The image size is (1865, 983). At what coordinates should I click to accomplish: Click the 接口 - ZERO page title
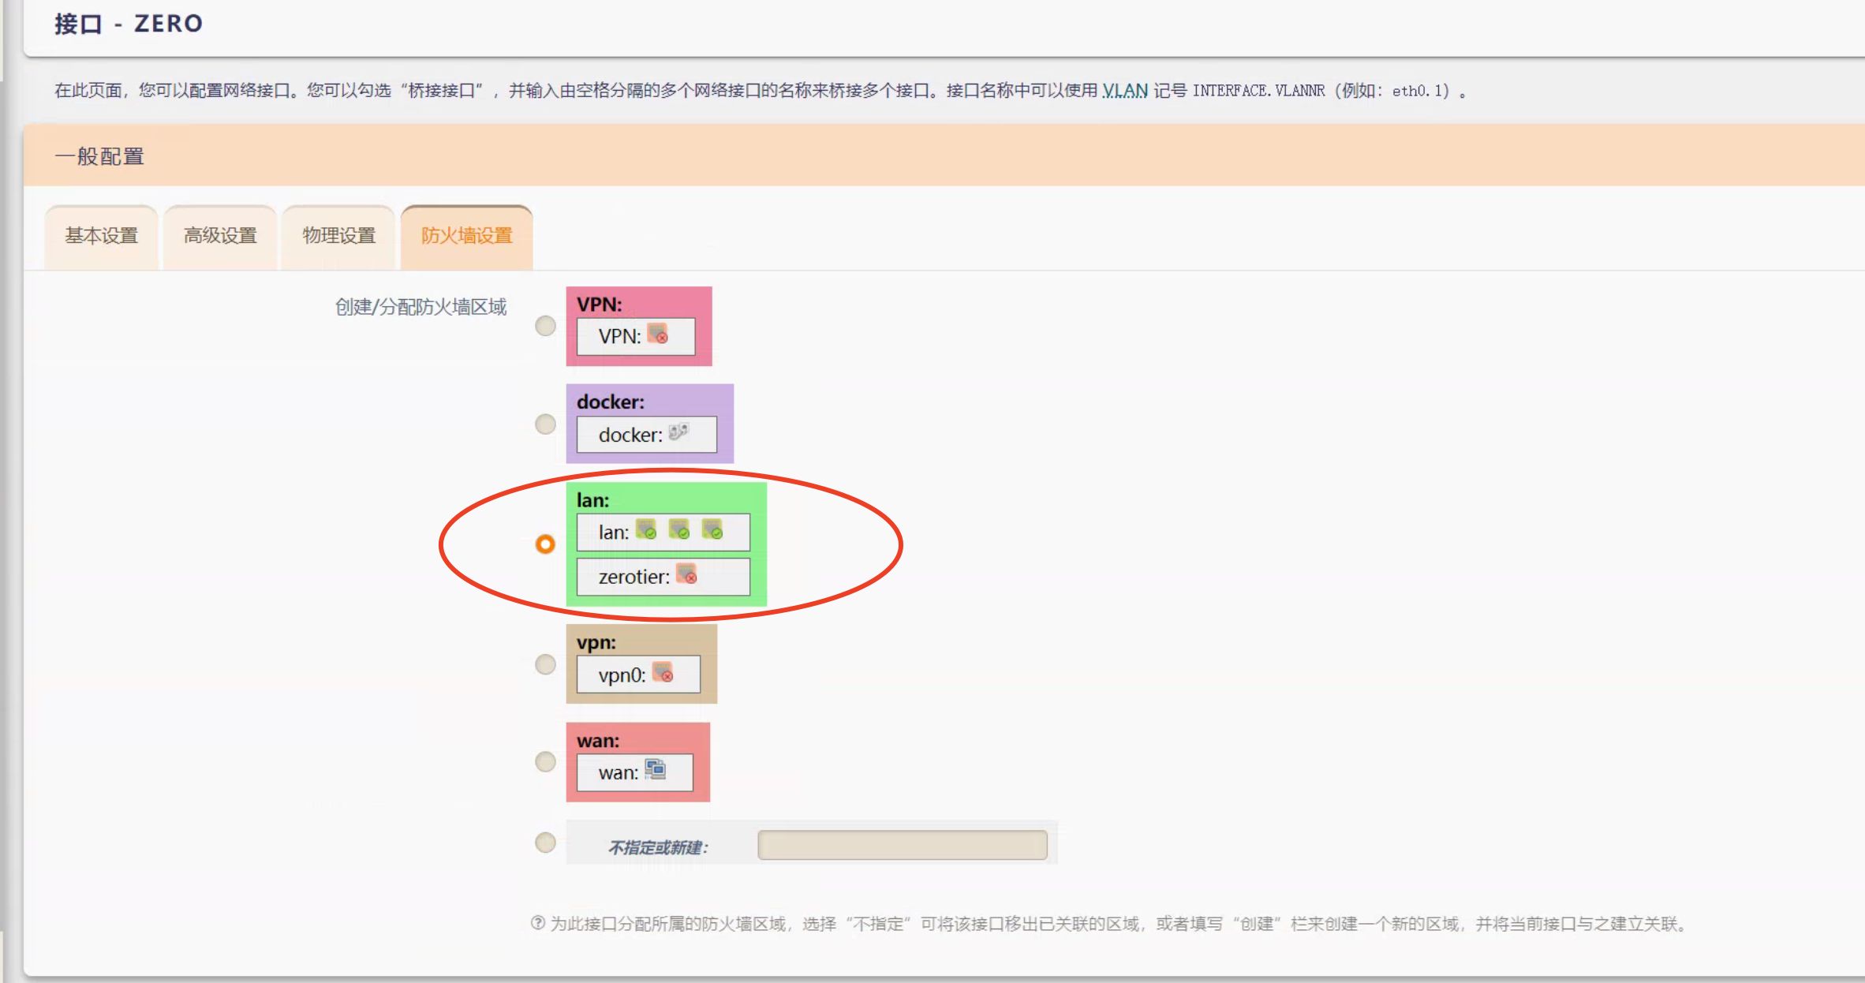click(x=129, y=24)
